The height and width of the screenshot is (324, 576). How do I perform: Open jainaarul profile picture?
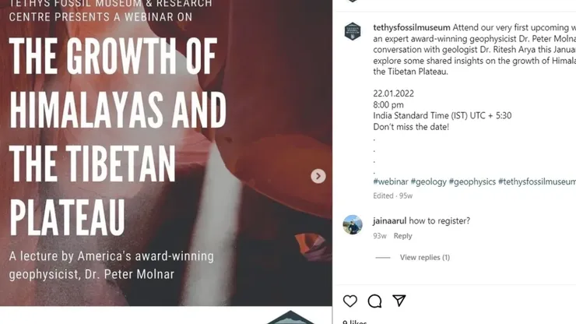[353, 225]
